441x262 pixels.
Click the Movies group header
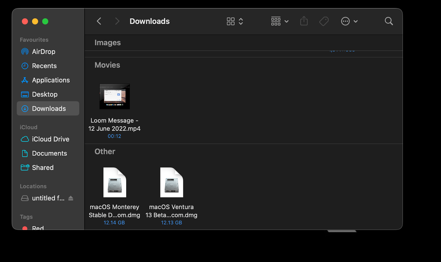click(107, 65)
